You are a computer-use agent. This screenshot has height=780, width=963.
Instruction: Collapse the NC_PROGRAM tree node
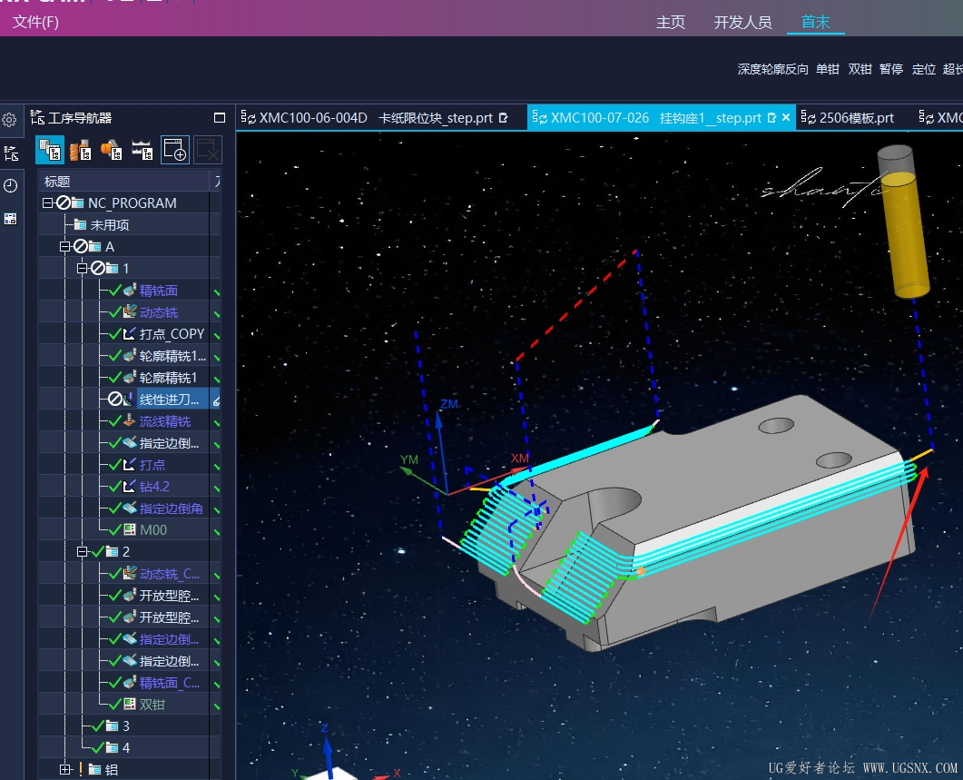47,202
